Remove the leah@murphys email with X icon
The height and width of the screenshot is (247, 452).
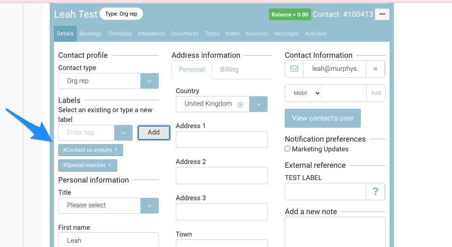375,69
